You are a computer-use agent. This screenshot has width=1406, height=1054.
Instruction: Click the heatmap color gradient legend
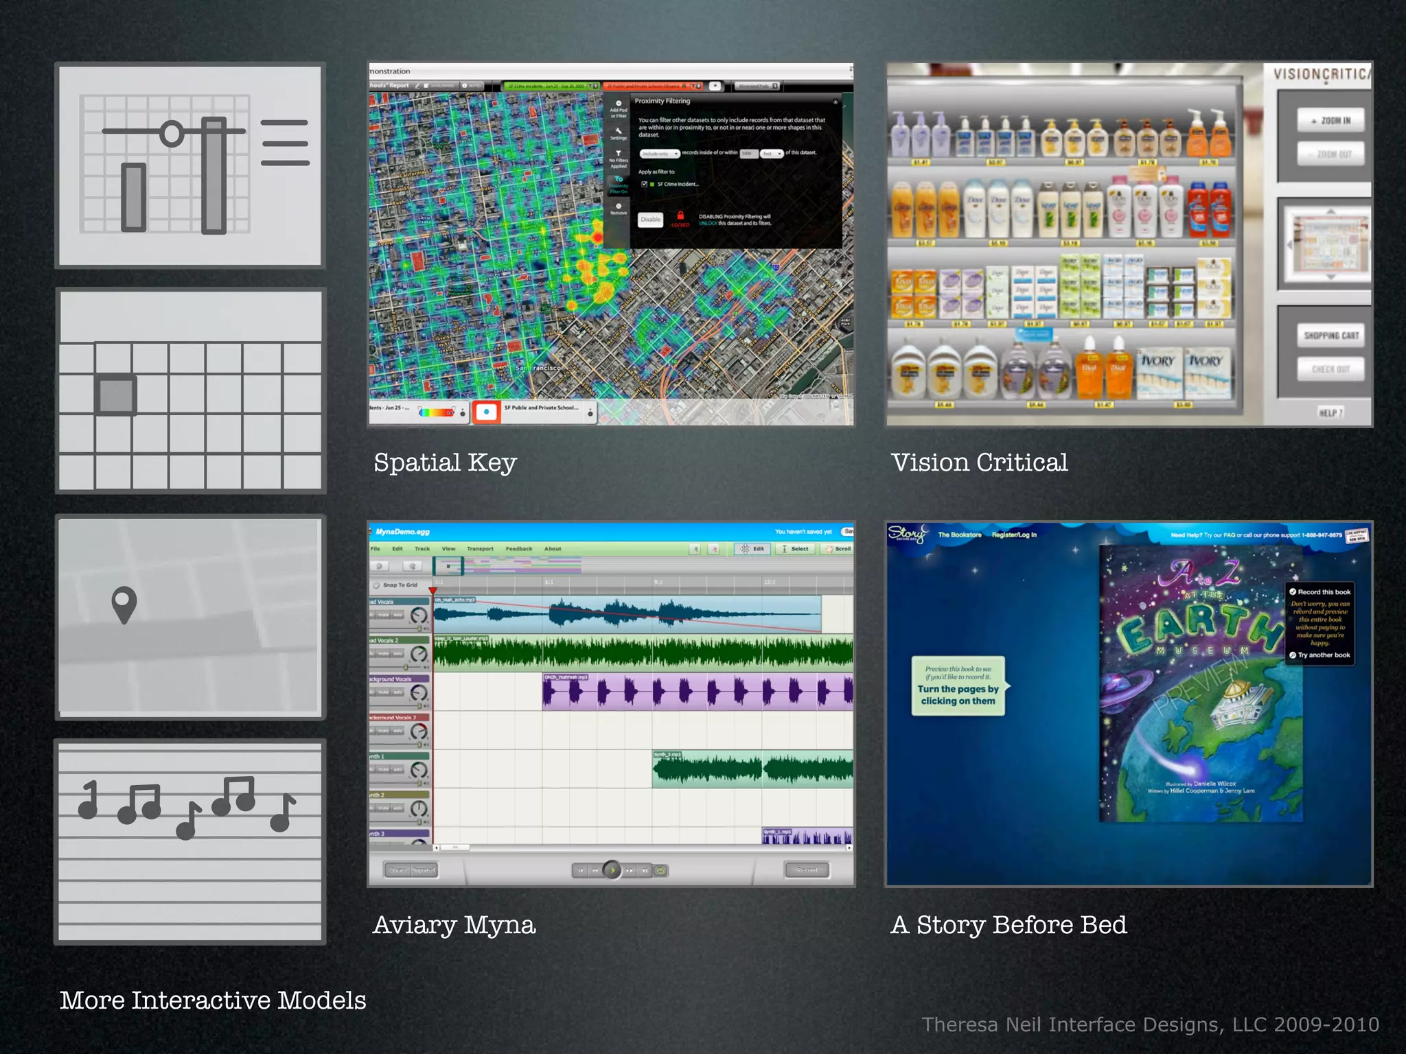(436, 412)
